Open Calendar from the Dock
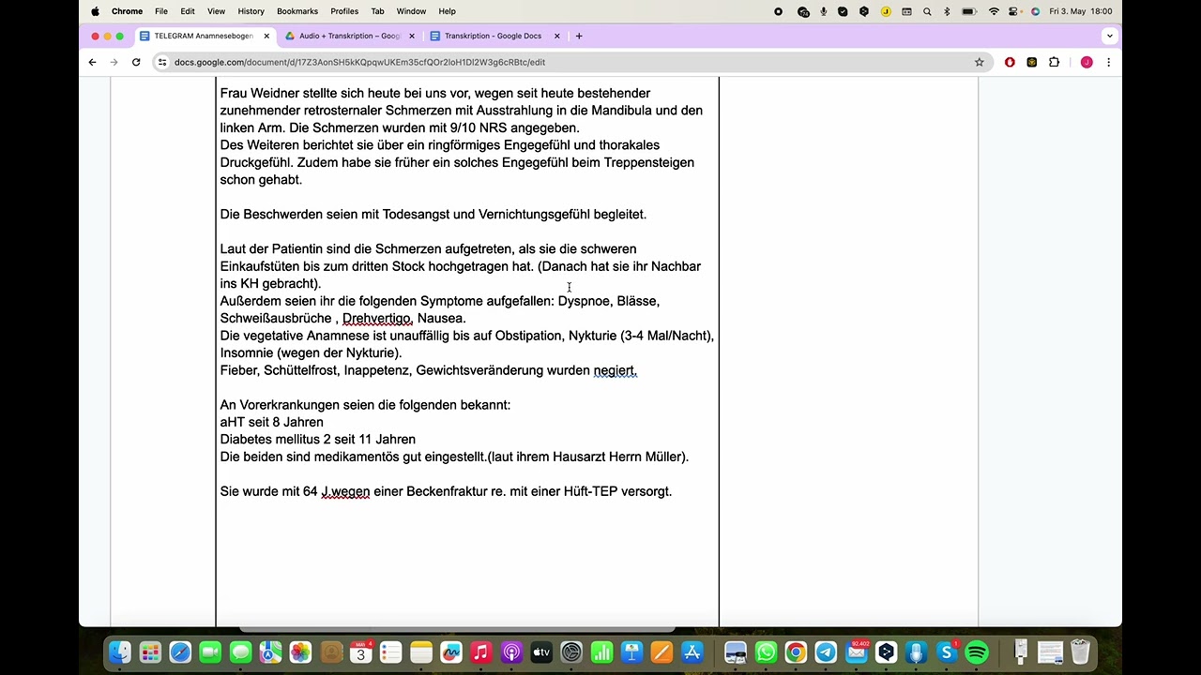The height and width of the screenshot is (675, 1201). pos(361,652)
